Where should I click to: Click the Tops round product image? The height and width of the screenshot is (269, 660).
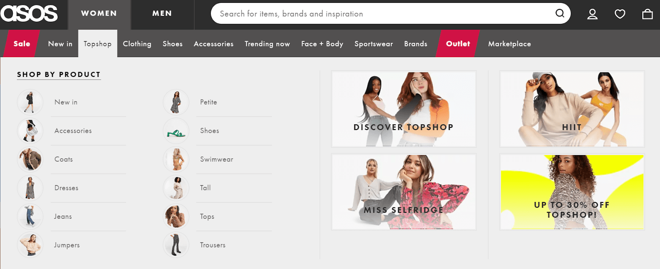pos(176,216)
